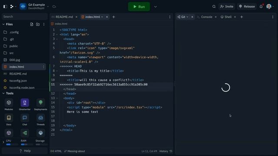Open the user profile avatar
The width and height of the screenshot is (278, 156).
coord(269,6)
